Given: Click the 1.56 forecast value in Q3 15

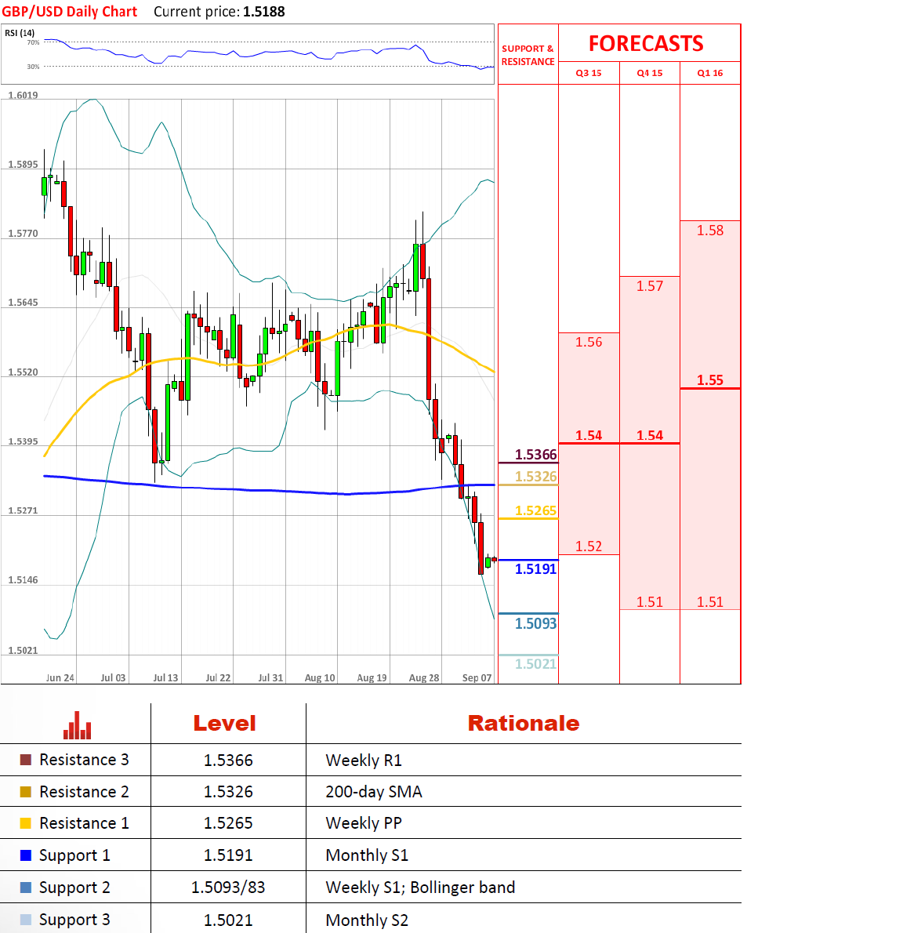Looking at the screenshot, I should tap(589, 342).
